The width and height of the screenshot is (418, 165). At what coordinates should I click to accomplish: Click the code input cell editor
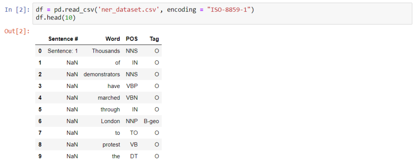222,13
